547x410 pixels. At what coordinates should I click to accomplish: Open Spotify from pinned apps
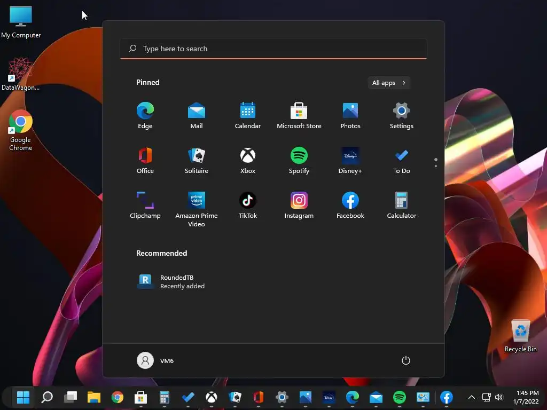[x=299, y=160]
